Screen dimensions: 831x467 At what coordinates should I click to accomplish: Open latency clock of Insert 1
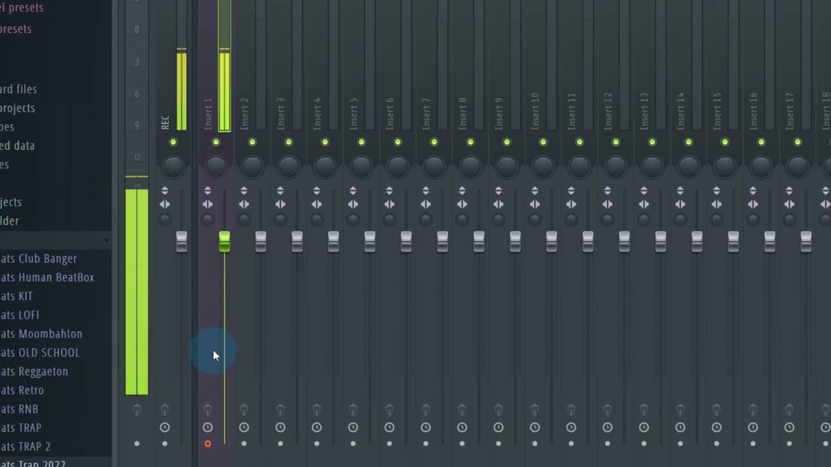[208, 427]
